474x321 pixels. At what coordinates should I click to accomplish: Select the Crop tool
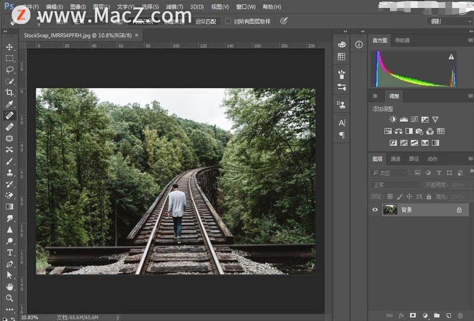pos(10,92)
